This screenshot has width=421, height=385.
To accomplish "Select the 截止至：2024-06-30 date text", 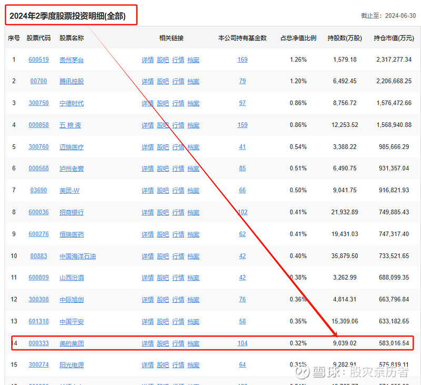I will (388, 16).
